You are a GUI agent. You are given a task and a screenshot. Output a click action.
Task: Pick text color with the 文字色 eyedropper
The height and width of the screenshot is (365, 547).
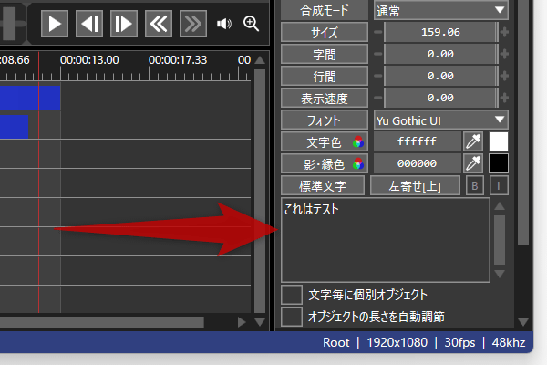[x=473, y=141]
